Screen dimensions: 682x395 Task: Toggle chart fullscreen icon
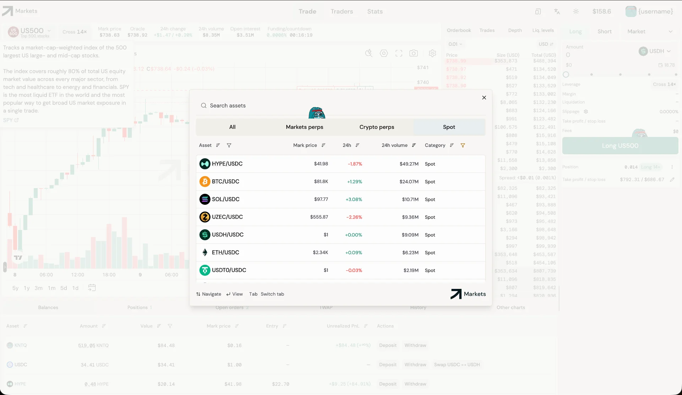point(399,53)
